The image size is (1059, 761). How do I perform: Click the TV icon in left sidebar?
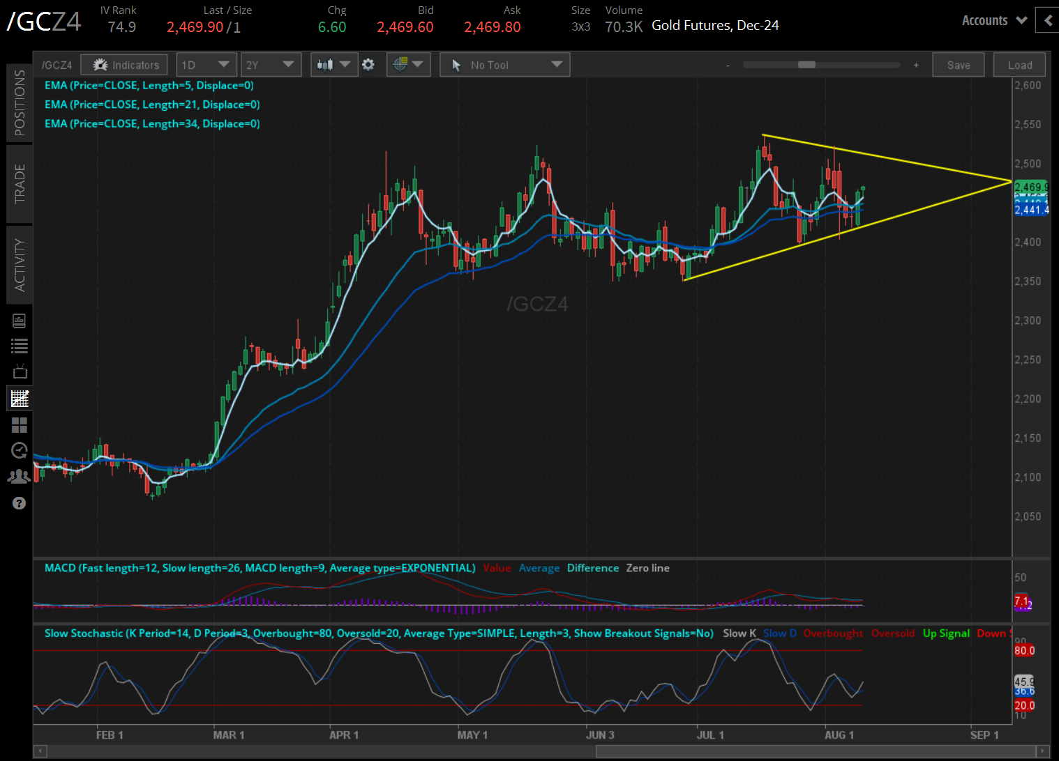coord(20,371)
